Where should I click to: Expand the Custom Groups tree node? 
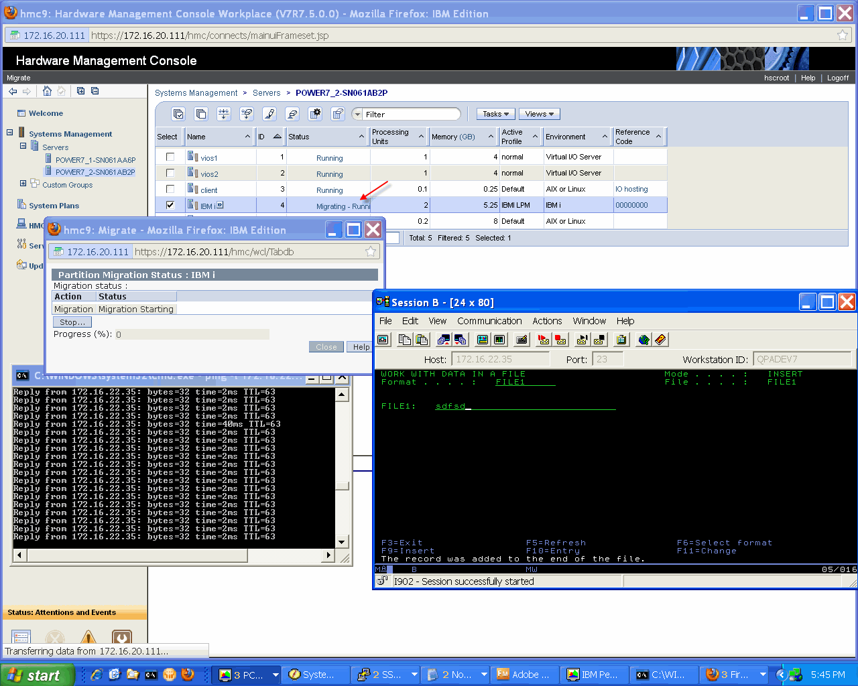tap(23, 184)
